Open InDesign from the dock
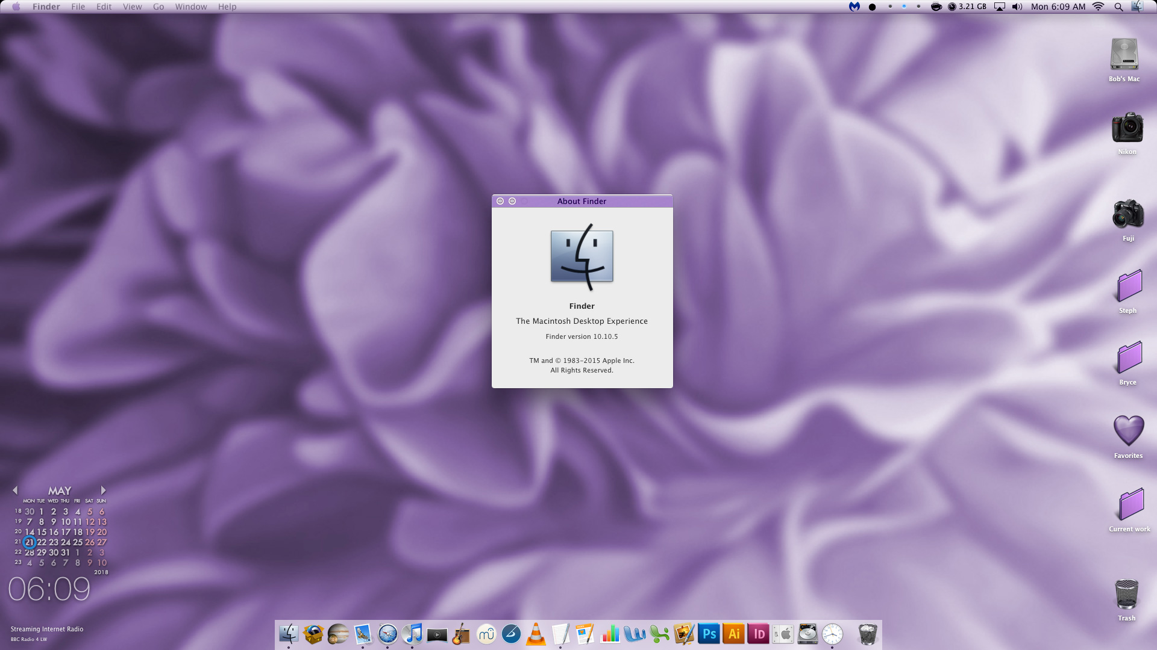This screenshot has width=1157, height=650. click(x=758, y=634)
